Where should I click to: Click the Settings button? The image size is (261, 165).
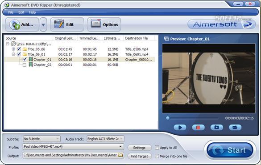click(x=139, y=148)
